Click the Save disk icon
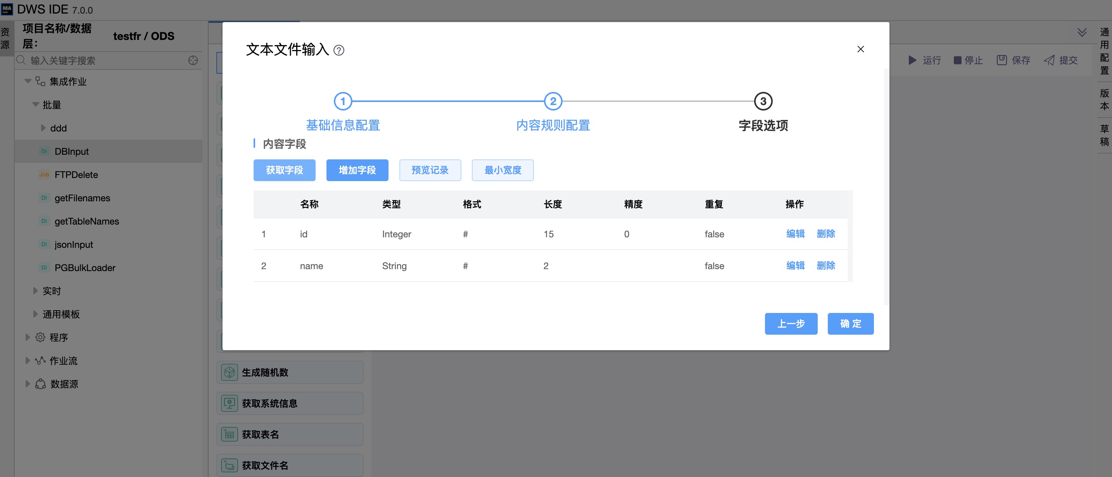Viewport: 1112px width, 477px height. 1001,60
